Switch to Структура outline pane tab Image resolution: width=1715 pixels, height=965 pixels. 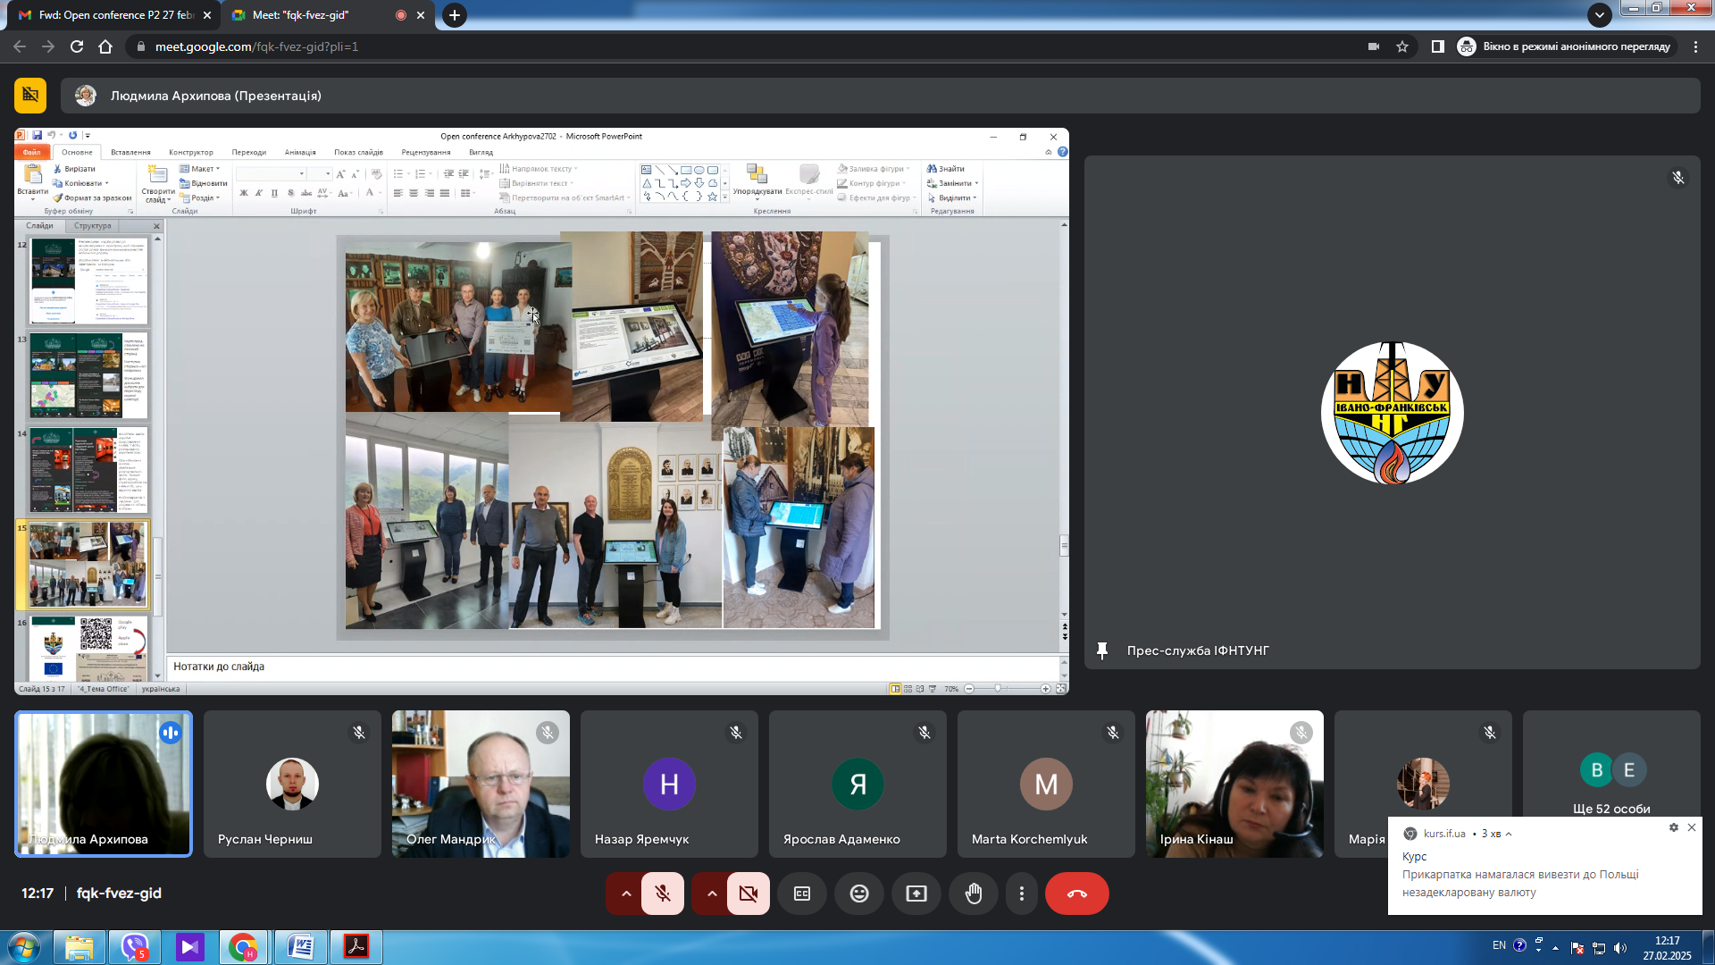[93, 226]
